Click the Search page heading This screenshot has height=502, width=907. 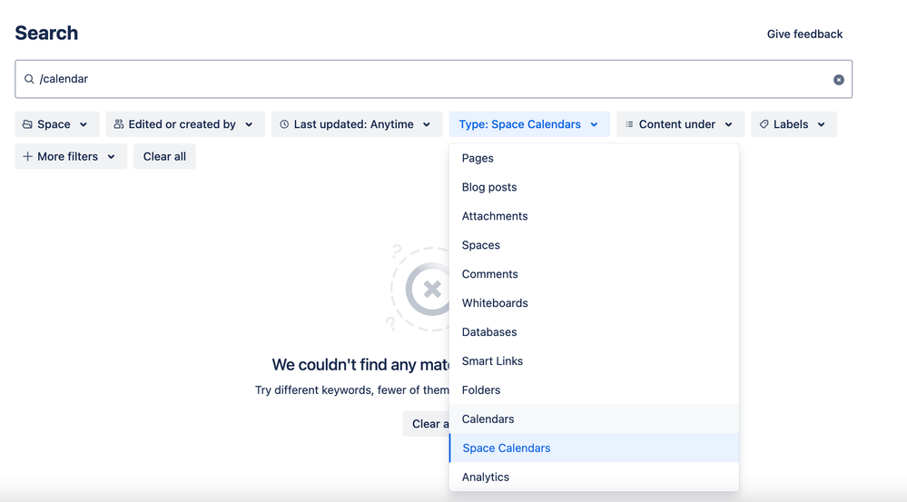pos(46,33)
